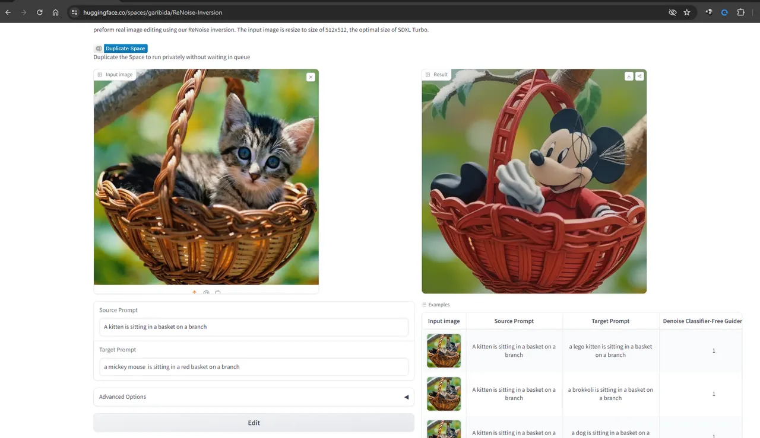Viewport: 760px width, 438px height.
Task: Reload the page with refresh icon
Action: (40, 12)
